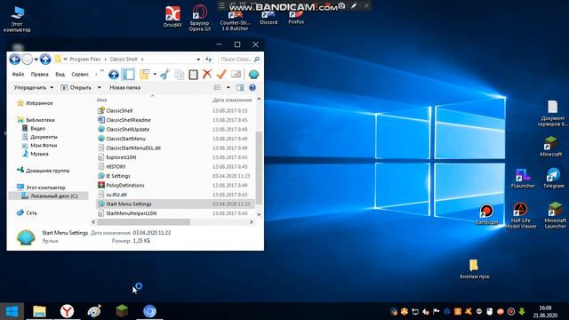This screenshot has height=320, width=569.
Task: Select the ClassicShellReadme file
Action: click(128, 120)
